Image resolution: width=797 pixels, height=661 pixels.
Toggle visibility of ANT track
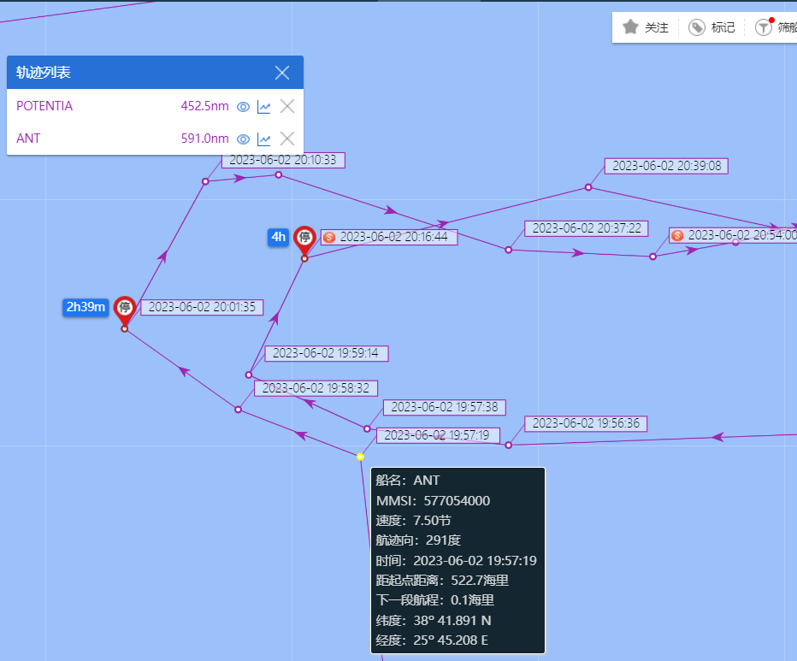tap(244, 139)
